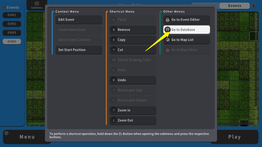Click dimmed Move Layer (Up) entry
The height and width of the screenshot is (147, 262).
[133, 90]
